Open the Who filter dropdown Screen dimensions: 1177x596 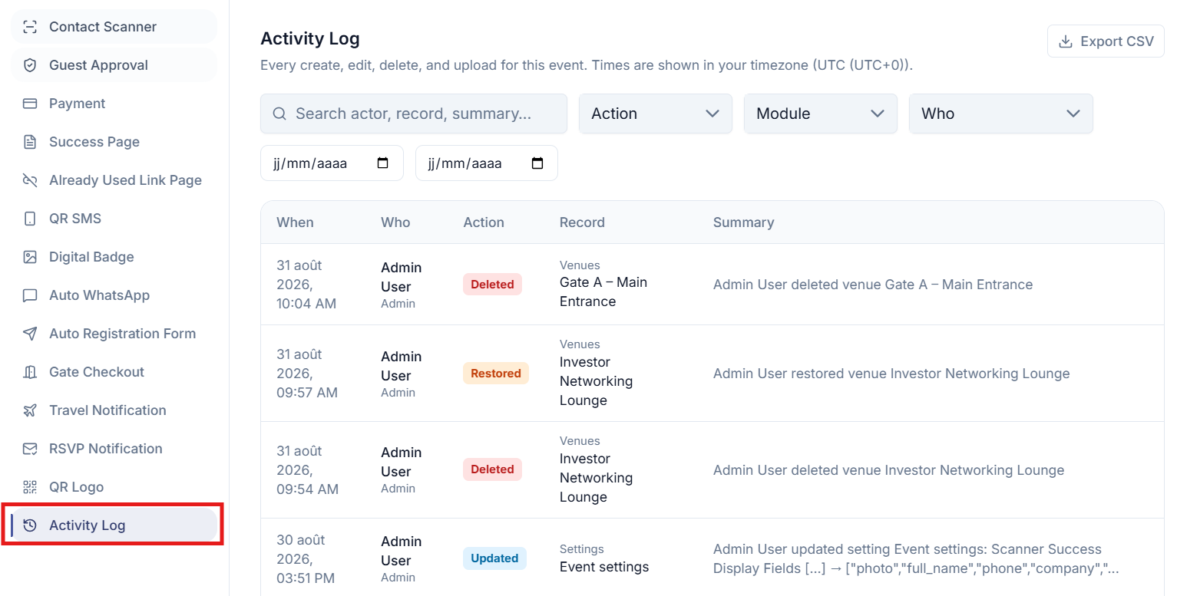click(x=1001, y=114)
